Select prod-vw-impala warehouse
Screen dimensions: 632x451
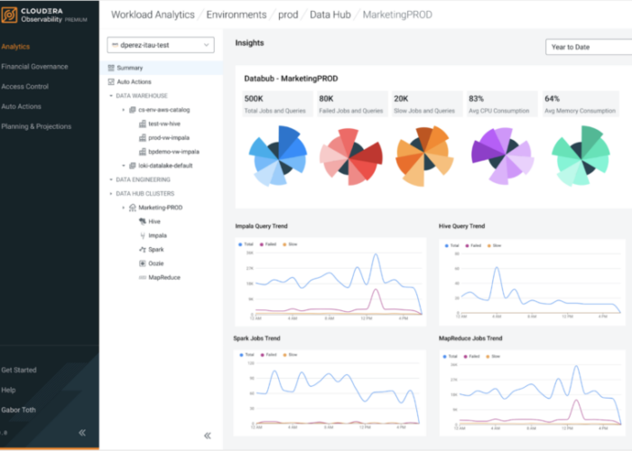(x=169, y=138)
